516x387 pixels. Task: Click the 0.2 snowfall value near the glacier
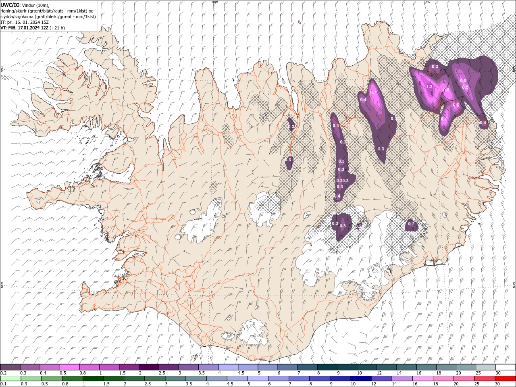[358, 226]
